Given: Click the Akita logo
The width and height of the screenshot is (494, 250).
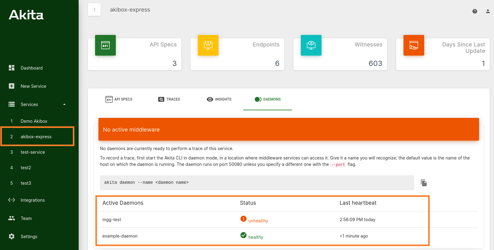Looking at the screenshot, I should [x=26, y=15].
